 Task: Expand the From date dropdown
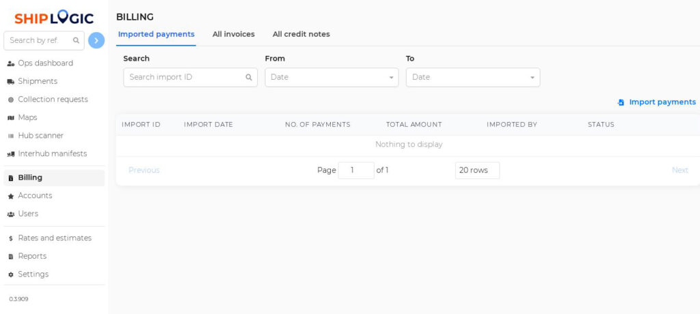click(332, 77)
